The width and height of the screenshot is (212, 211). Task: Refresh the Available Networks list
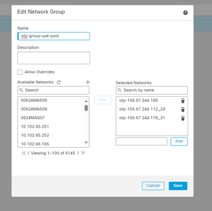pos(59,82)
